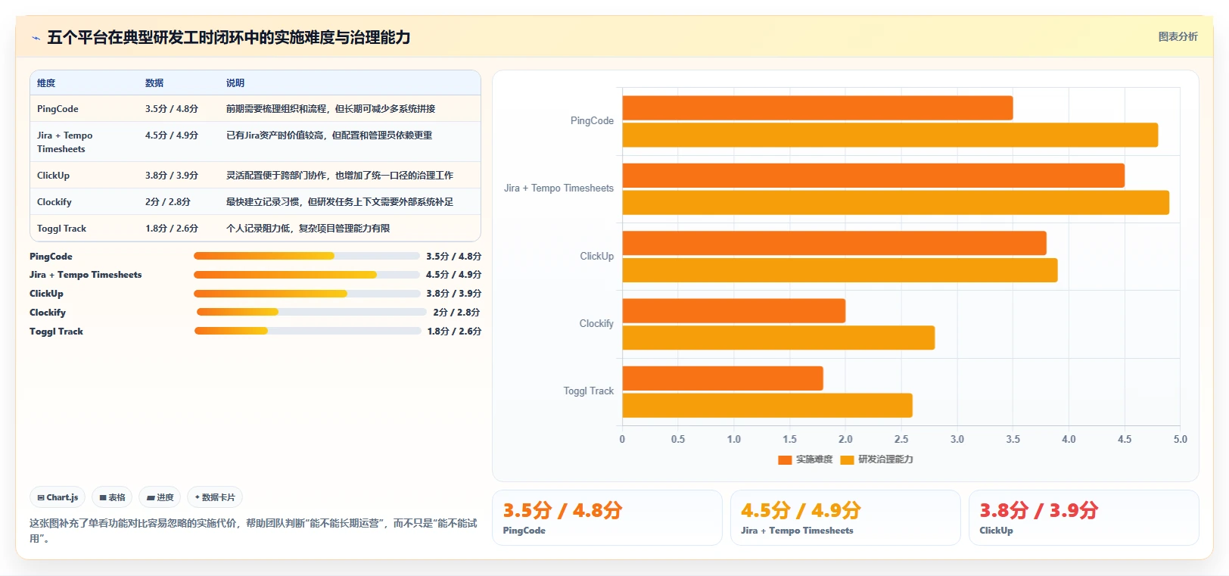Image resolution: width=1229 pixels, height=576 pixels.
Task: Click ClickUp 研发治理能力 chart bar
Action: pyautogui.click(x=840, y=270)
